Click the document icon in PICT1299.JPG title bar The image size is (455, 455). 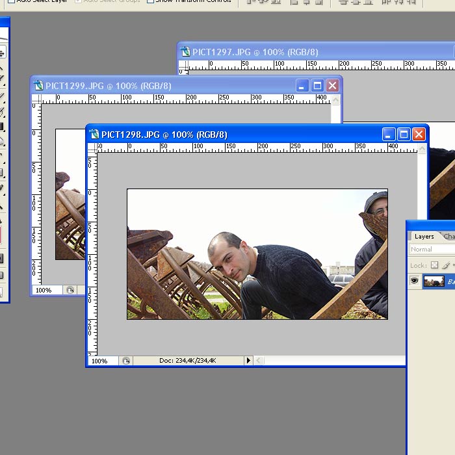(x=38, y=86)
